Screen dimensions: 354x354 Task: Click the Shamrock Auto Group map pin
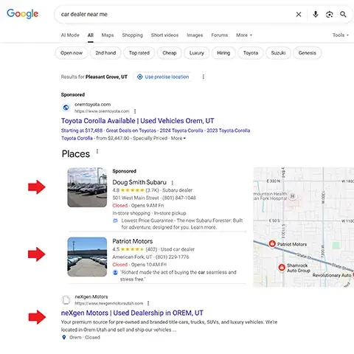282,267
